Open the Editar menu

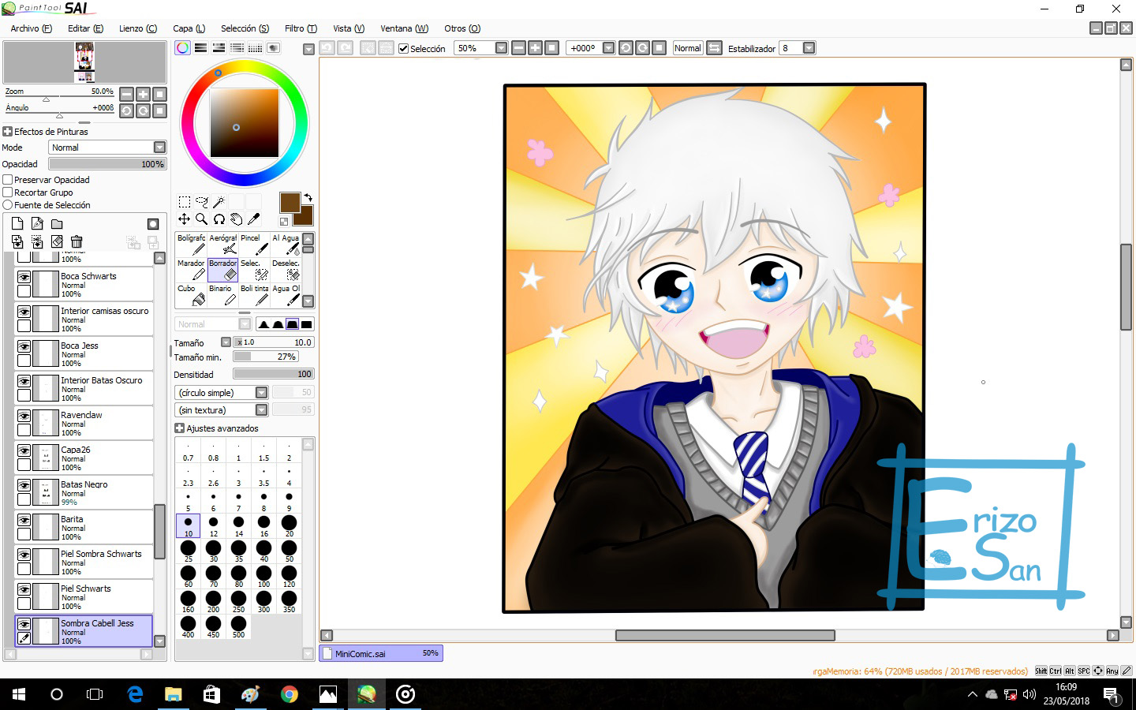click(85, 28)
